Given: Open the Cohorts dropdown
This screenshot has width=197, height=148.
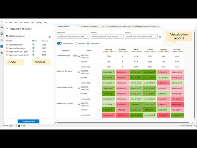Looking at the screenshot, I should [x=141, y=37].
